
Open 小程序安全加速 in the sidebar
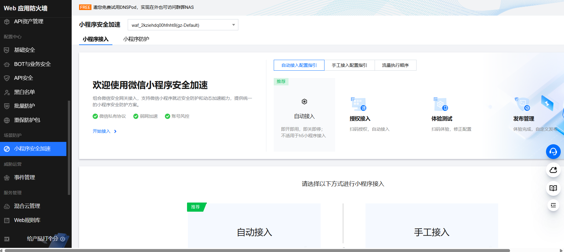click(33, 149)
